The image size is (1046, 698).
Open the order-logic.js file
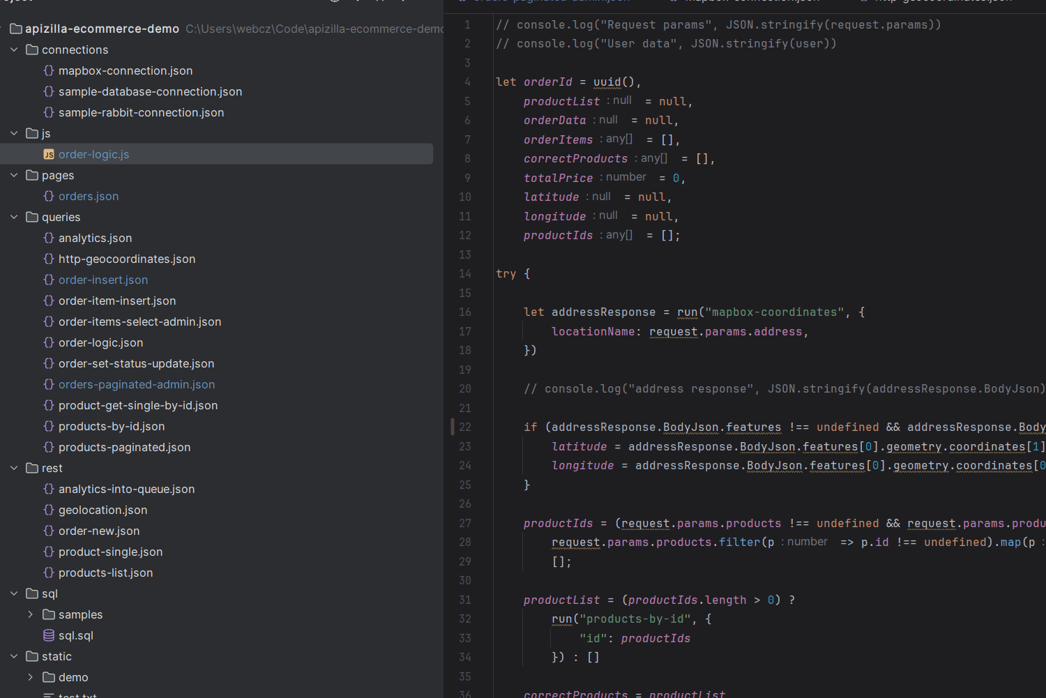[x=93, y=154]
